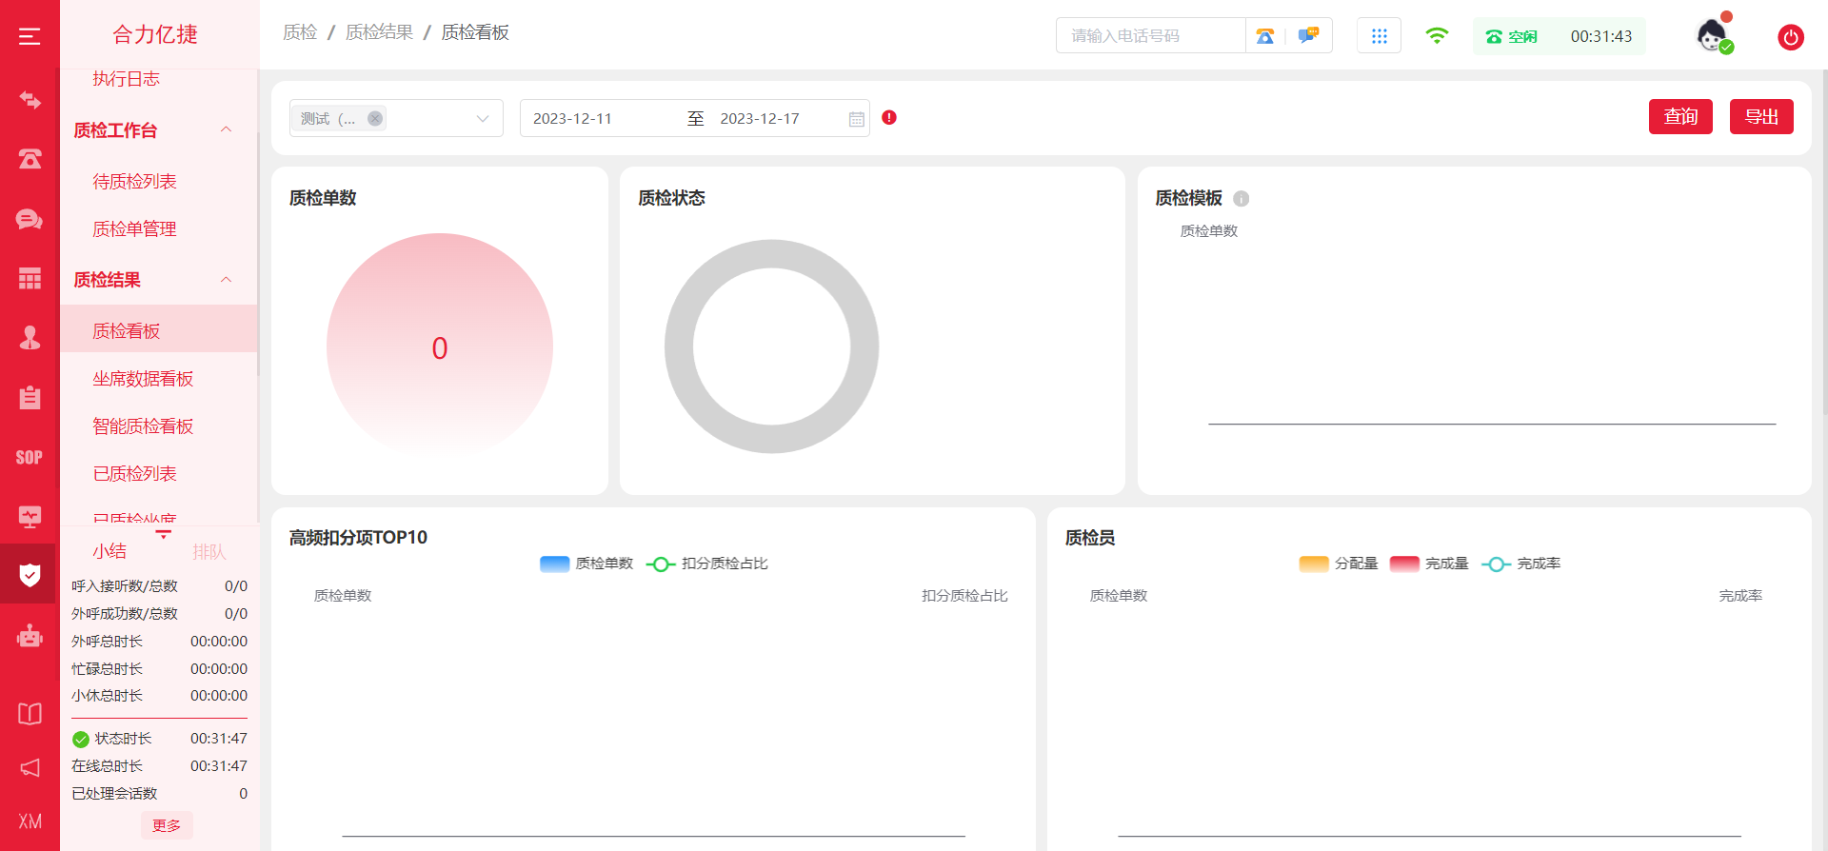Viewport: 1828px width, 851px height.
Task: Open the 空闲 agent status dropdown
Action: (x=1511, y=36)
